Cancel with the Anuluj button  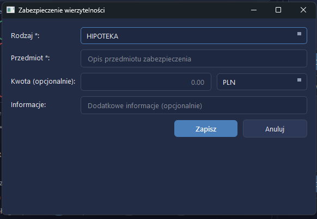pos(275,129)
